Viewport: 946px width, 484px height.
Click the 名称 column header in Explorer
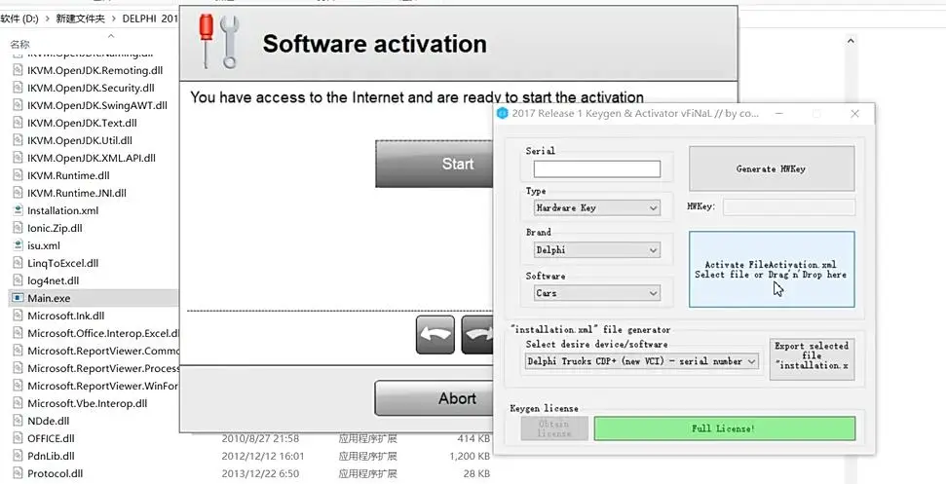19,44
